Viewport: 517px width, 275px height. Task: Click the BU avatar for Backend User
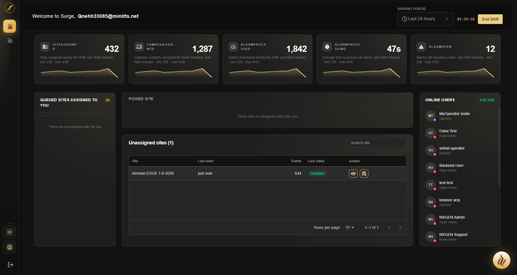coord(431,168)
